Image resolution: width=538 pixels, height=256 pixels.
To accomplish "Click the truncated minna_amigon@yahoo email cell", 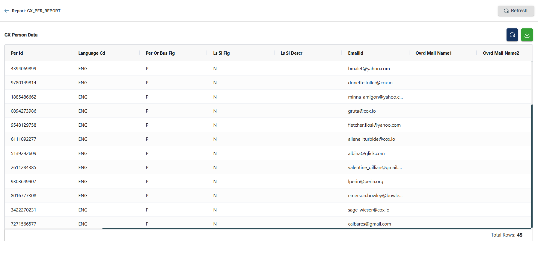I will [375, 97].
